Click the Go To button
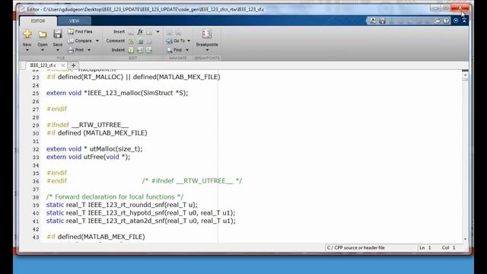Viewport: 487px width, 274px height. (176, 40)
